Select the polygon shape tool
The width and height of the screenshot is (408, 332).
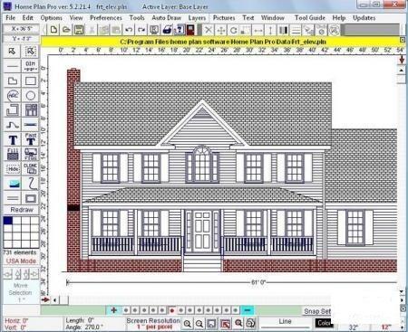click(x=13, y=81)
